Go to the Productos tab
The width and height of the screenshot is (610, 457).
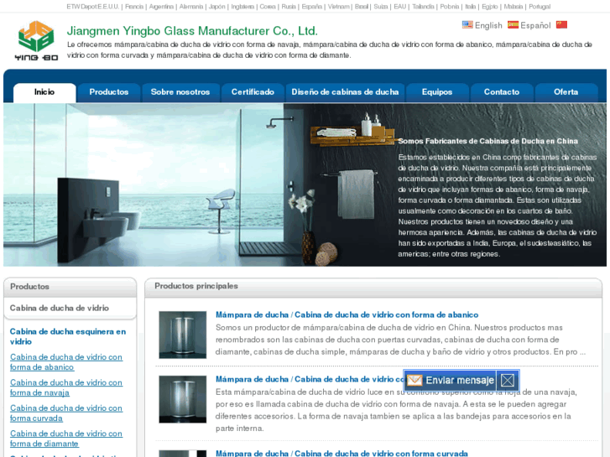(x=109, y=92)
